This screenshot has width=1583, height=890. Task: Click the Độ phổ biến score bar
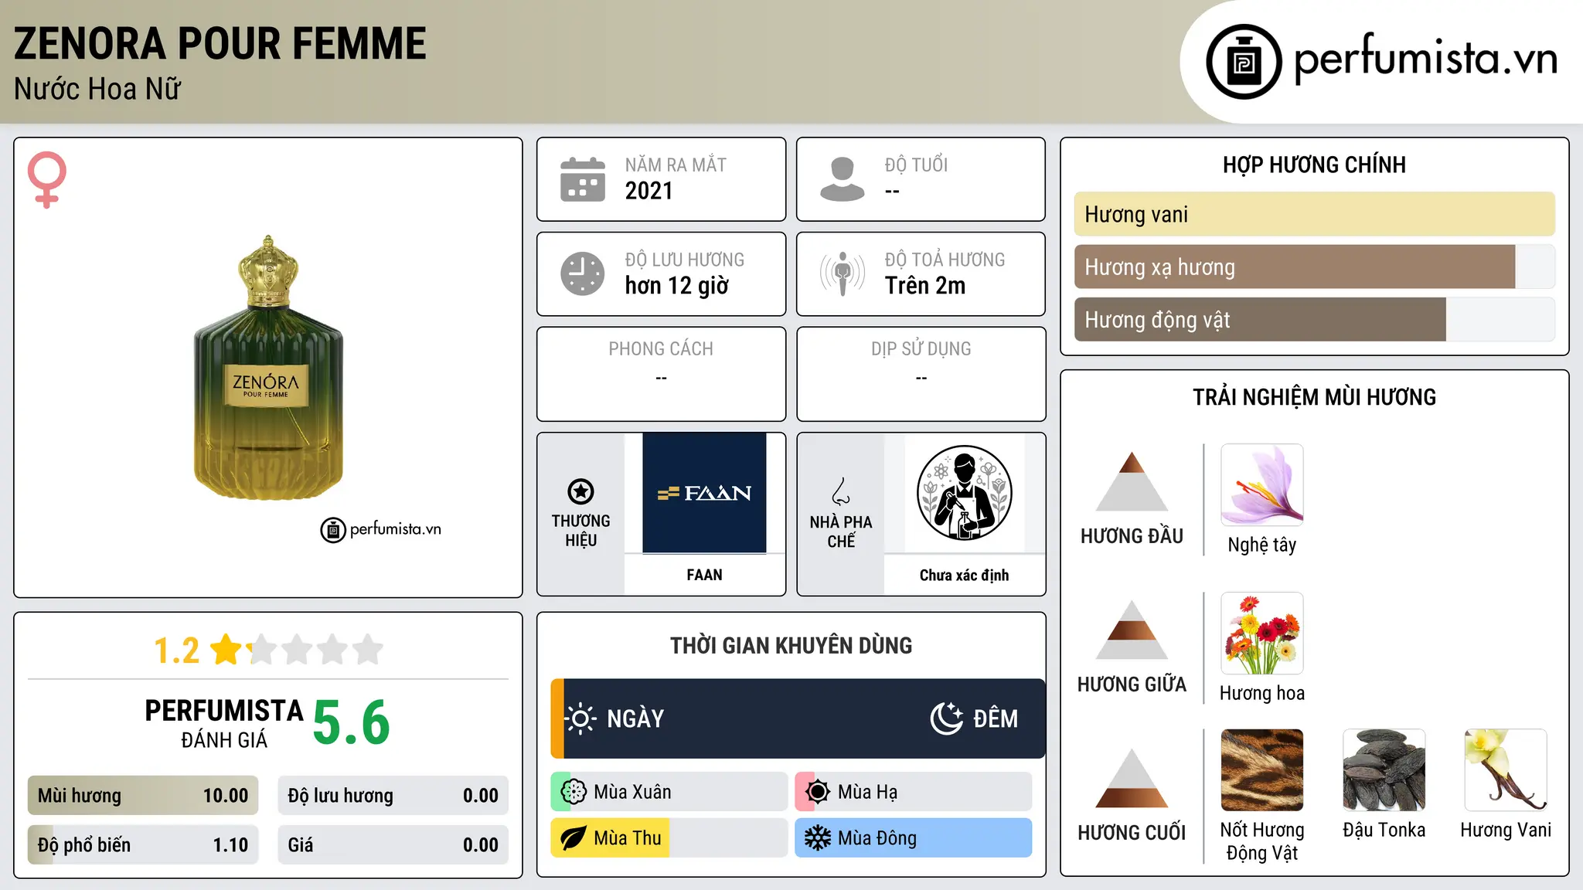tap(143, 845)
